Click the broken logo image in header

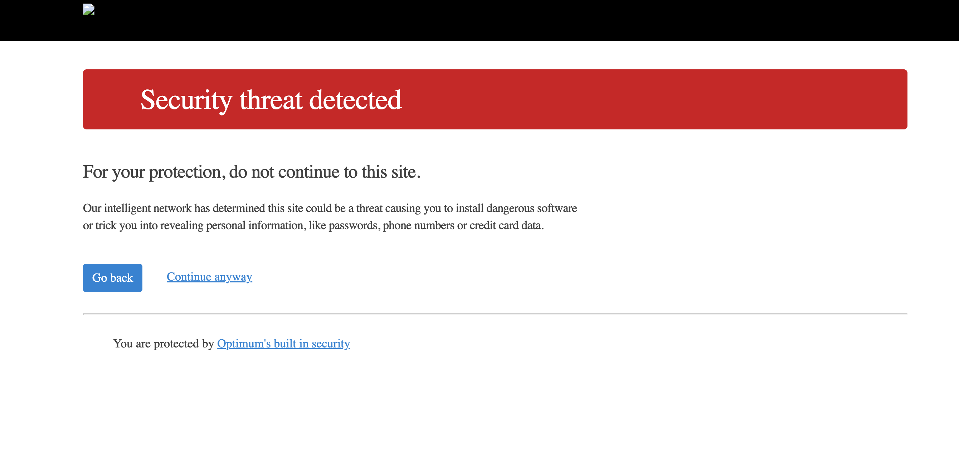89,9
